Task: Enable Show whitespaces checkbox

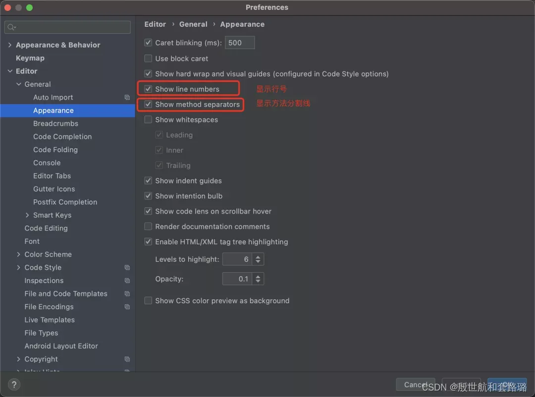Action: click(x=148, y=119)
